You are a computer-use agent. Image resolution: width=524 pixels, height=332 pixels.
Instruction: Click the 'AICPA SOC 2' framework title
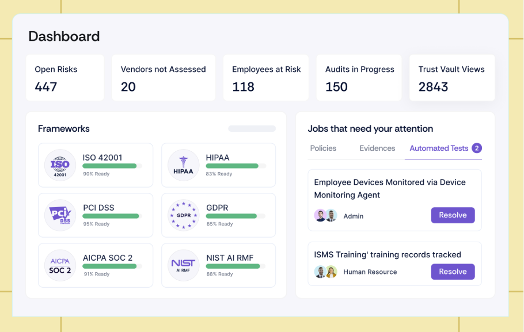click(x=108, y=258)
